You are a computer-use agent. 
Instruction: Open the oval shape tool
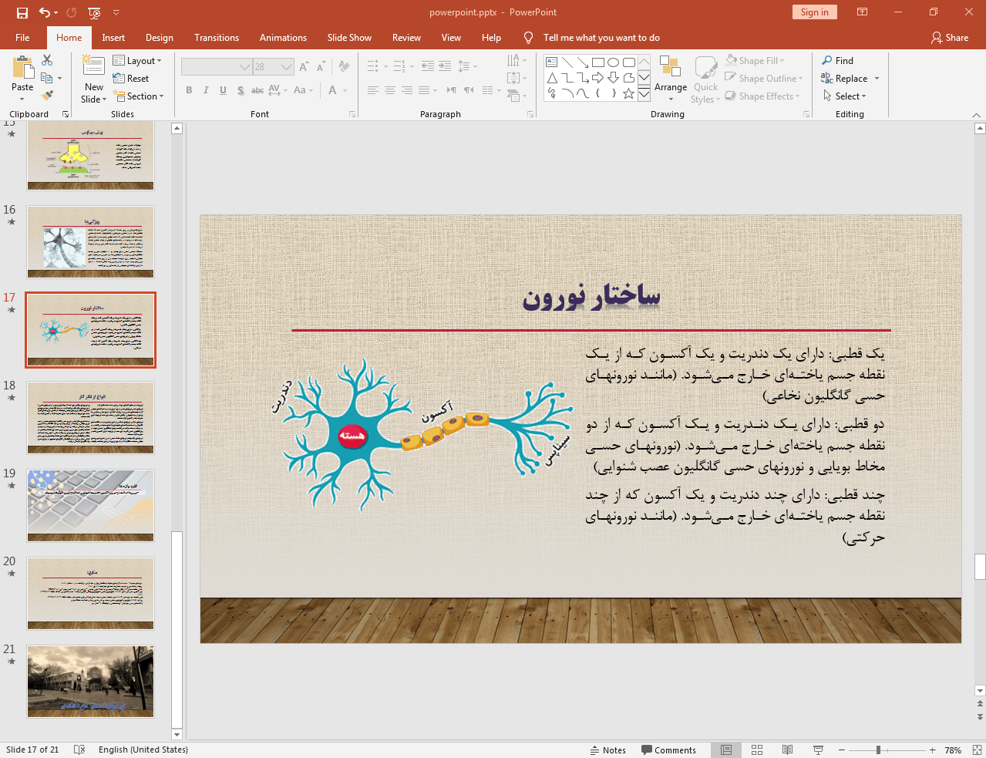(x=612, y=62)
